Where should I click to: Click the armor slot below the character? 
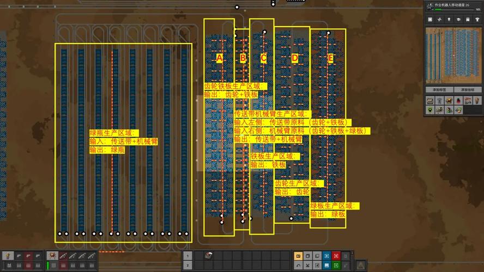(x=9, y=265)
